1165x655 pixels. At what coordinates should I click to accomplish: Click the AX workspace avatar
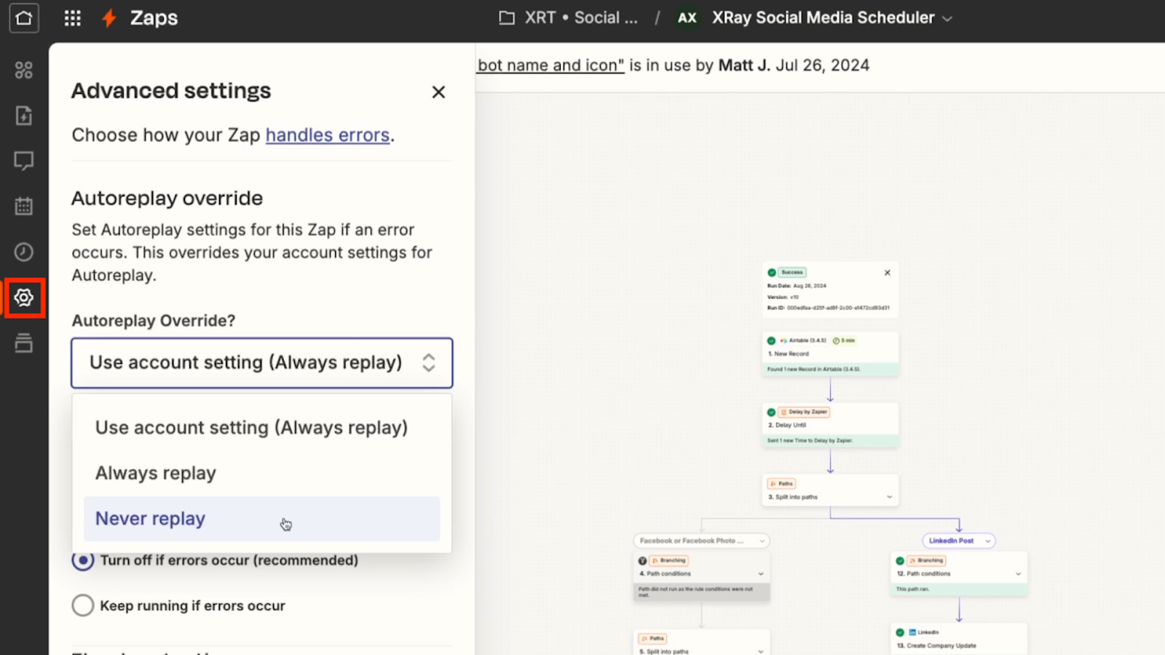pyautogui.click(x=687, y=18)
